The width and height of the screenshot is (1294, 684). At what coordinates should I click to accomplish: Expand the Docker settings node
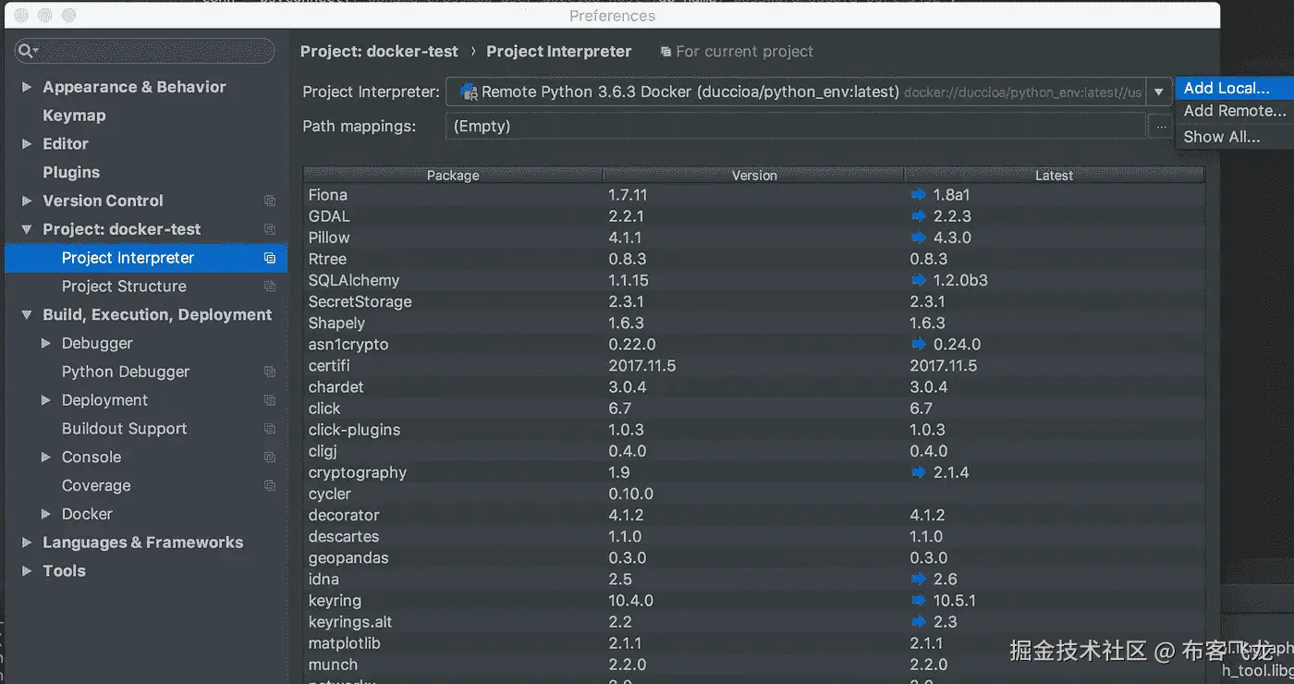coord(46,514)
